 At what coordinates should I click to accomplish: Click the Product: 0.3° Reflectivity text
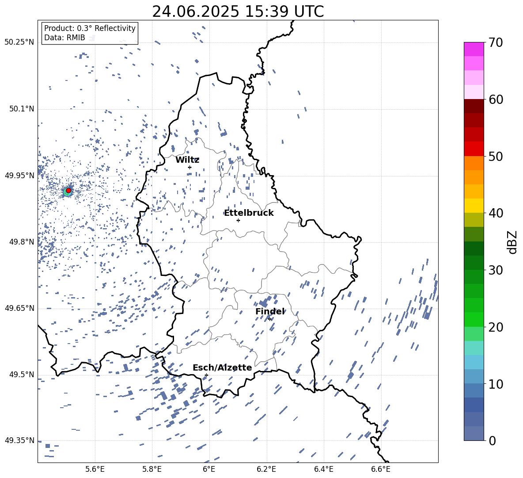[x=90, y=28]
